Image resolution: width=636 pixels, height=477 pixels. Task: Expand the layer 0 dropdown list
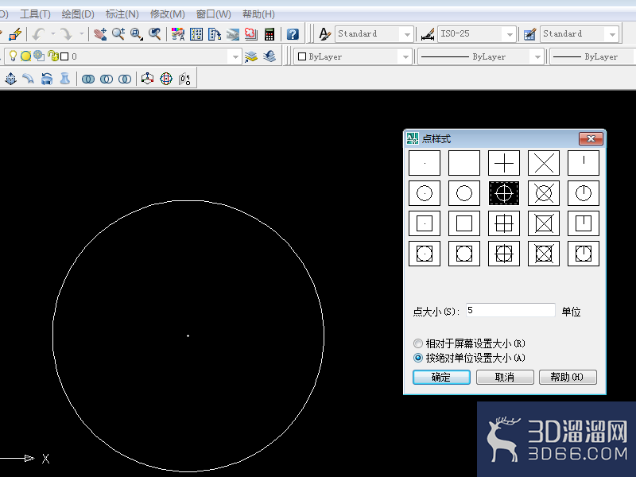tap(235, 56)
